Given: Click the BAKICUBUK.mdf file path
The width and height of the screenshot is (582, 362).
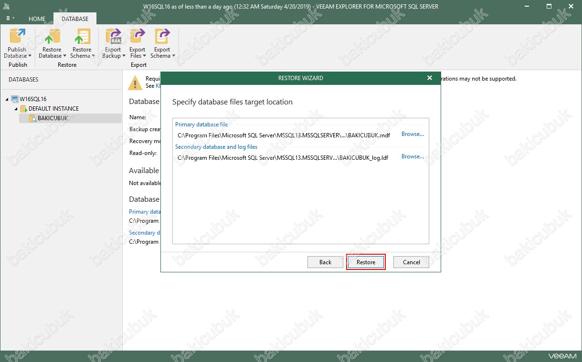Looking at the screenshot, I should (284, 135).
